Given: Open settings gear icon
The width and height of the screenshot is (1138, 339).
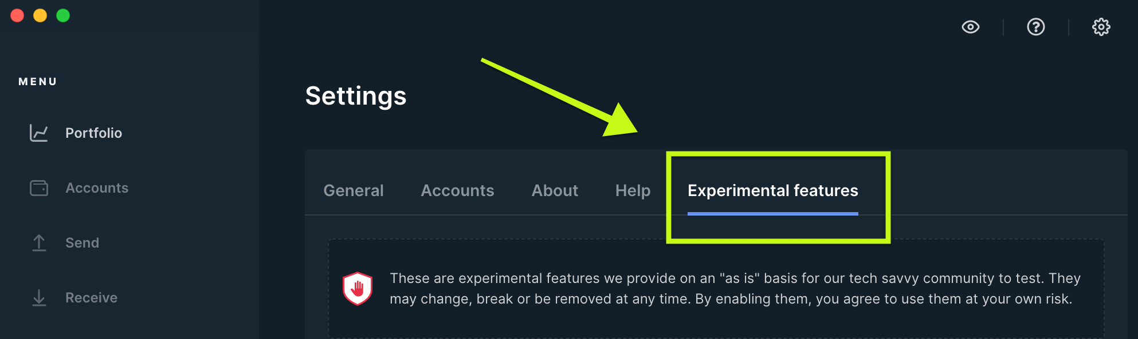Looking at the screenshot, I should pos(1101,27).
